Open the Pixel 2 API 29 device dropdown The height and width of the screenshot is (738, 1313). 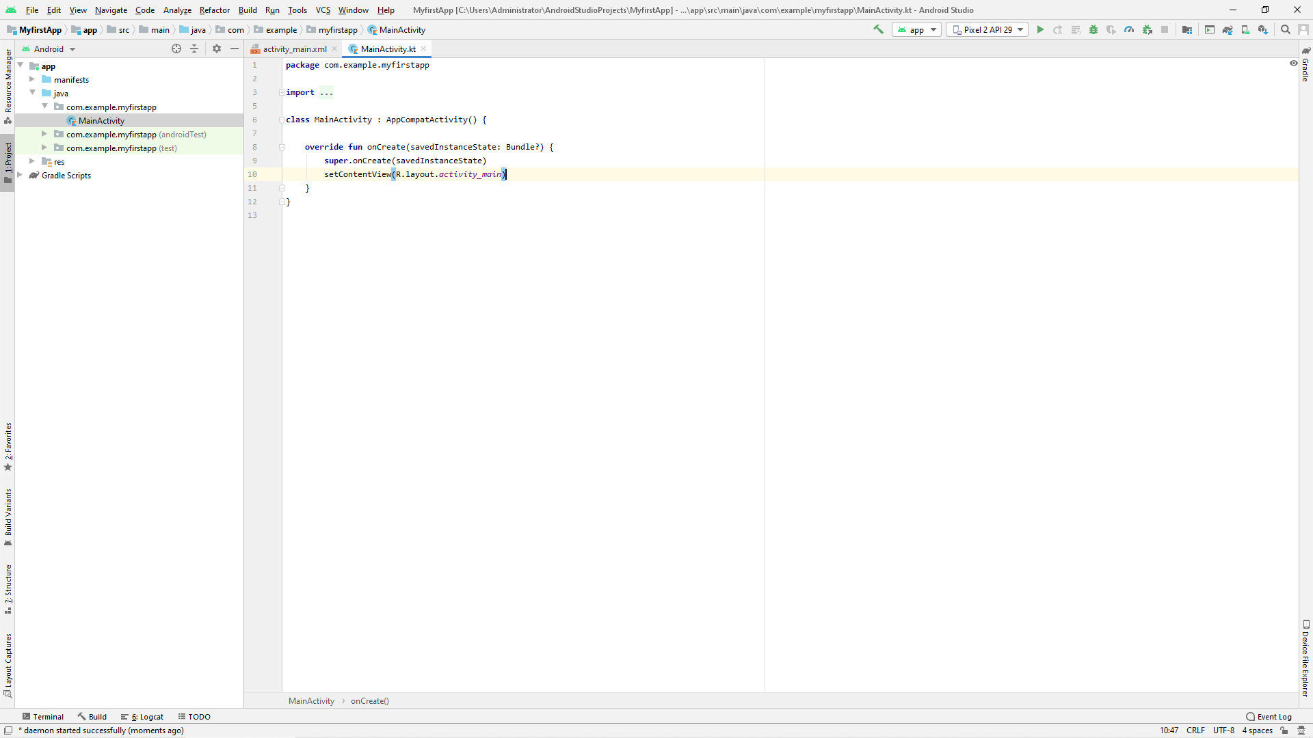point(987,29)
